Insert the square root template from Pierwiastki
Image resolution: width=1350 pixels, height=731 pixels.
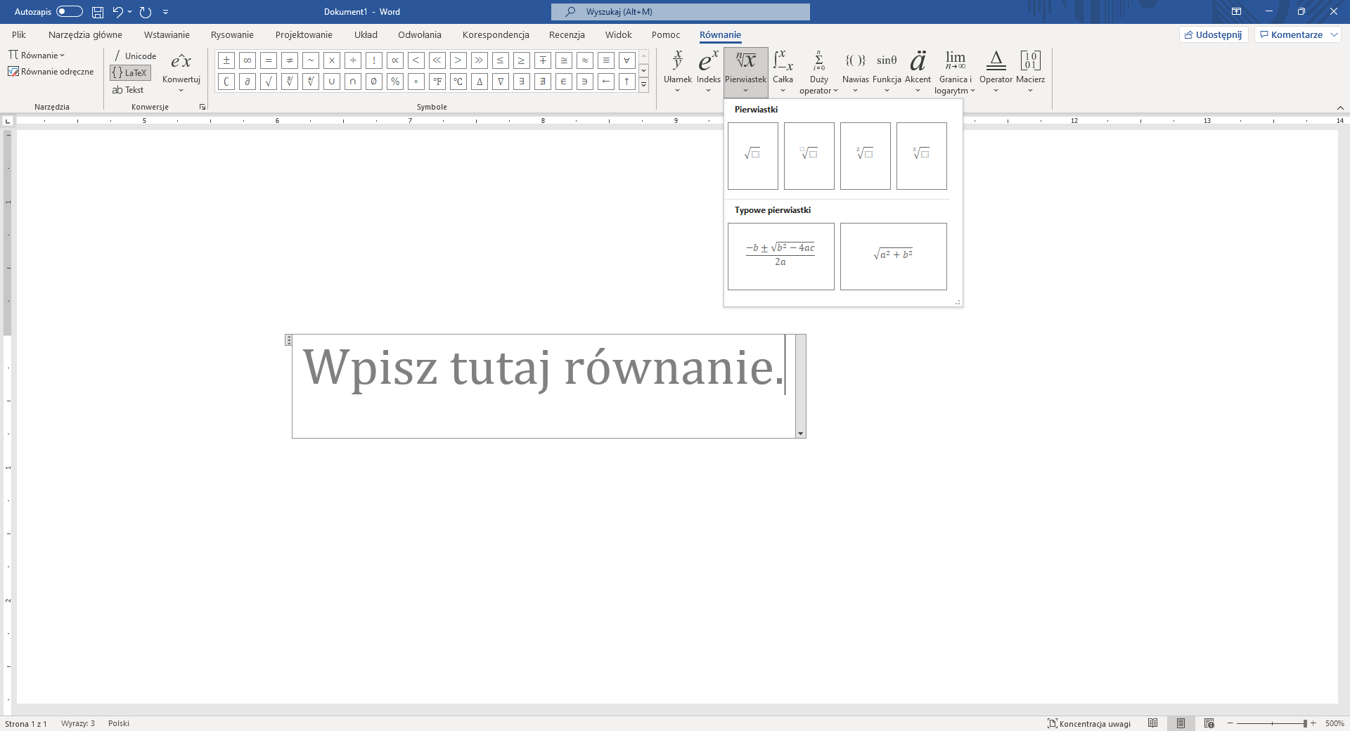[x=752, y=155]
